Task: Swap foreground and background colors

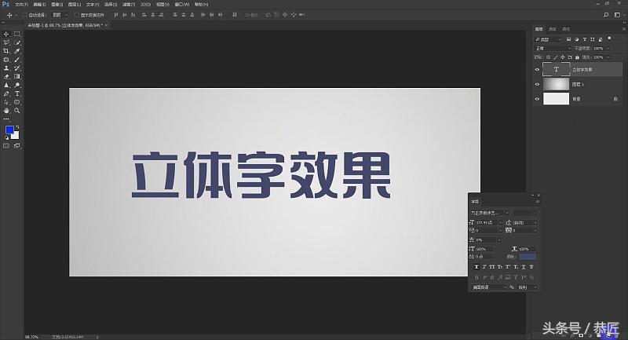Action: click(x=17, y=127)
